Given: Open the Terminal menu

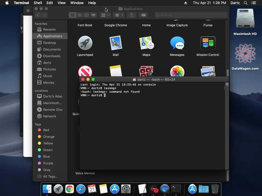Looking at the screenshot, I should click(x=21, y=3).
